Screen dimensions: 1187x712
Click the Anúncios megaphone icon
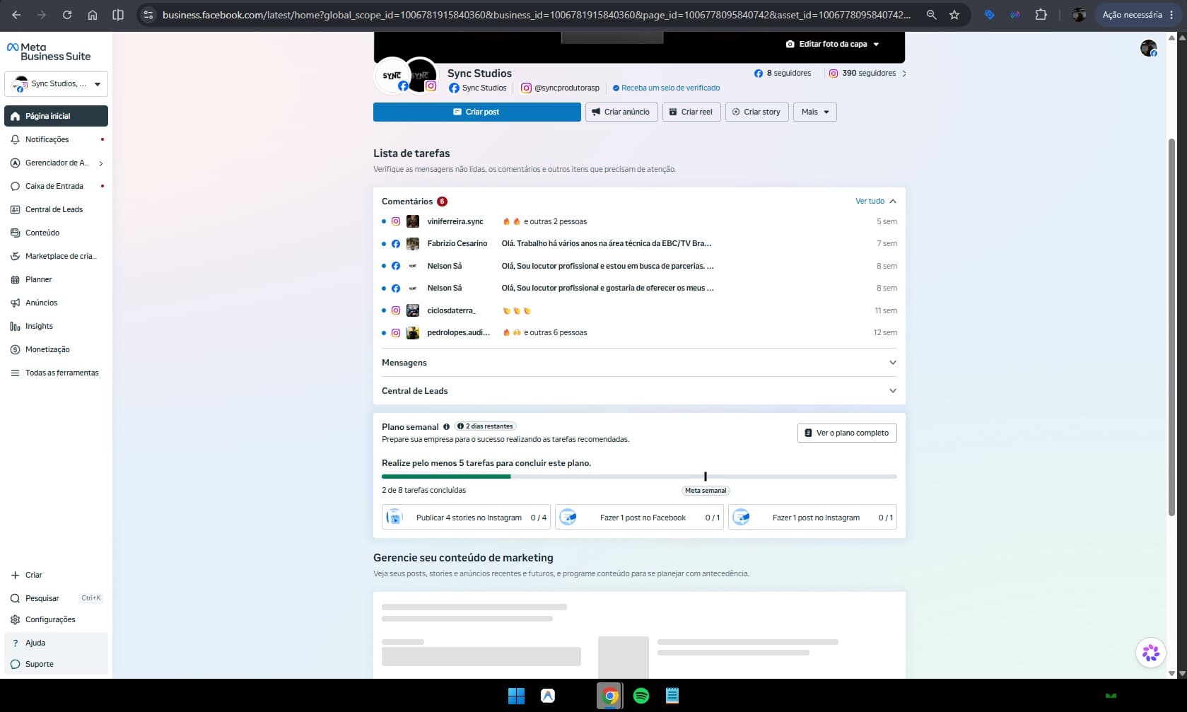[15, 303]
